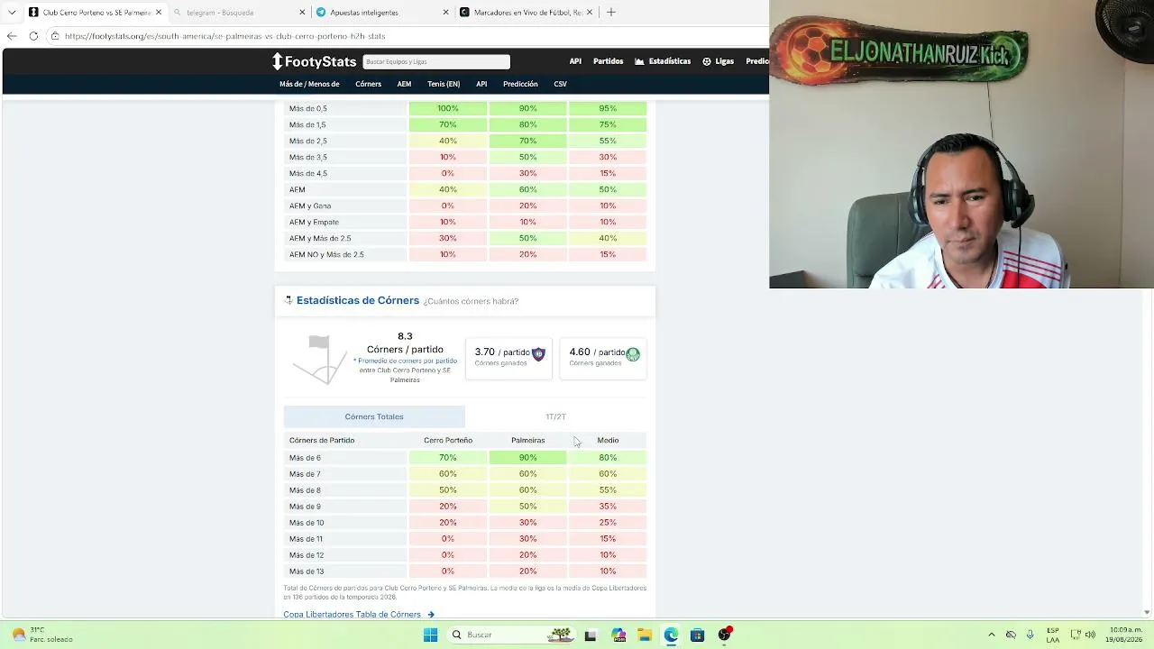The width and height of the screenshot is (1154, 649).
Task: Switch to Marcadores en Vivo de Fútbol tab
Action: pyautogui.click(x=525, y=13)
